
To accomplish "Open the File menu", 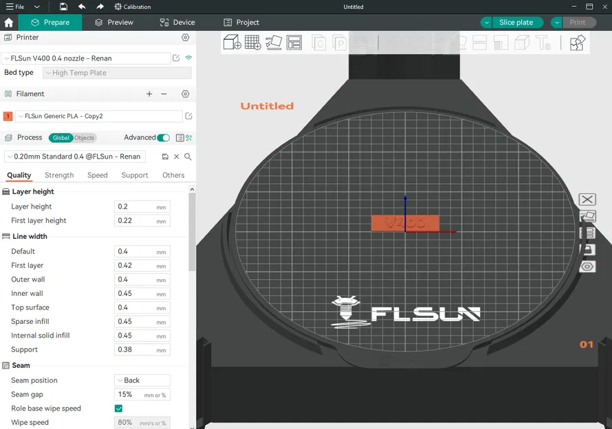I will (x=15, y=7).
